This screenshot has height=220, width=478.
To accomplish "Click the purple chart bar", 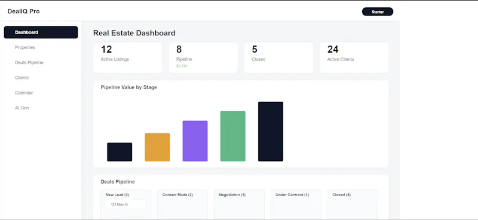I will [195, 141].
